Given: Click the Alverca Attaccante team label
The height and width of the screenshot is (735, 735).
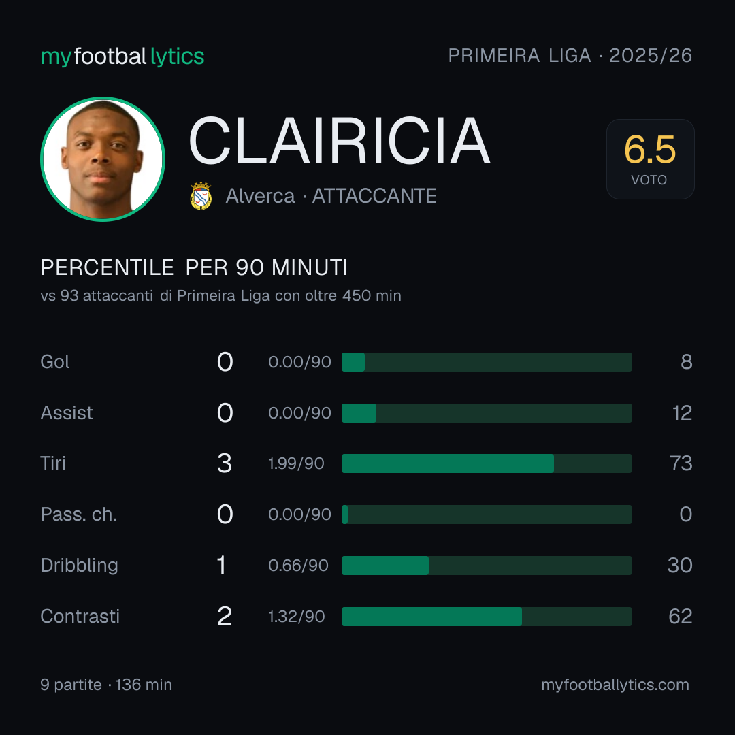Looking at the screenshot, I should [331, 196].
